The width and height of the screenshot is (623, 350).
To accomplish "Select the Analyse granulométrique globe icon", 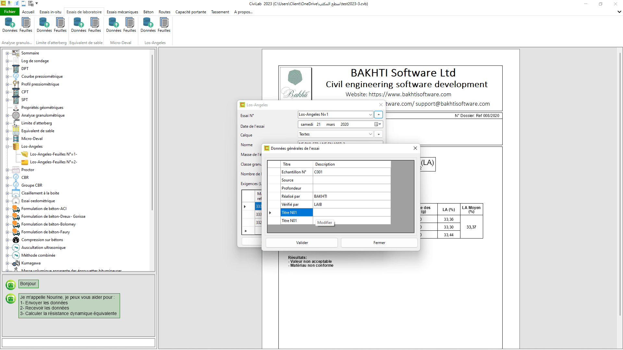I will [16, 115].
